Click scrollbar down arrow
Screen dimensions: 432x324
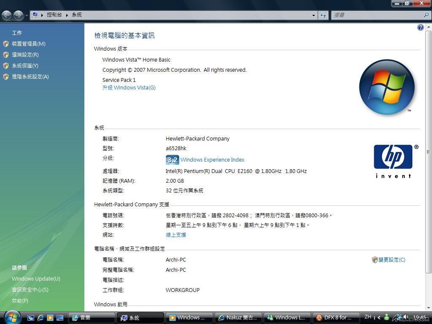tap(428, 308)
